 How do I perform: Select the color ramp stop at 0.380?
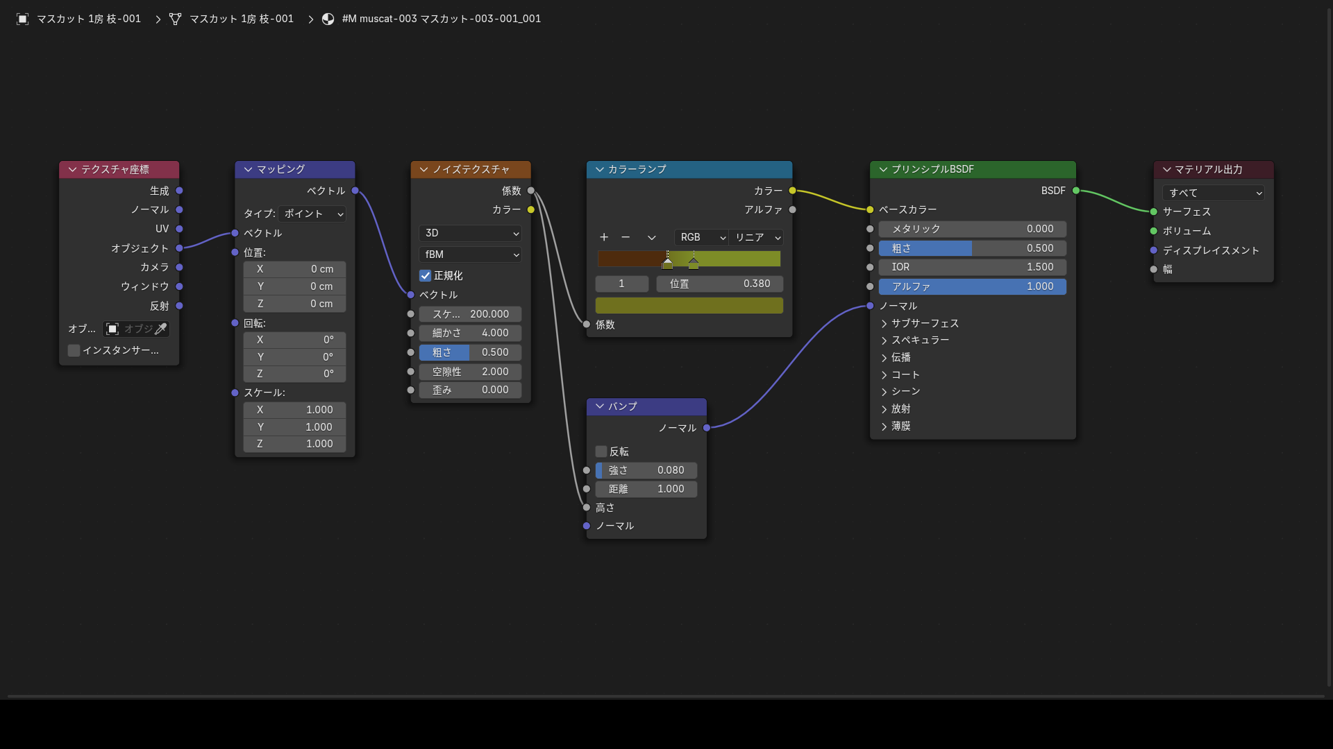[667, 263]
